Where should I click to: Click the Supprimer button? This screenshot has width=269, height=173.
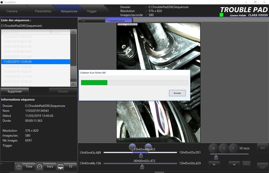tap(15, 91)
